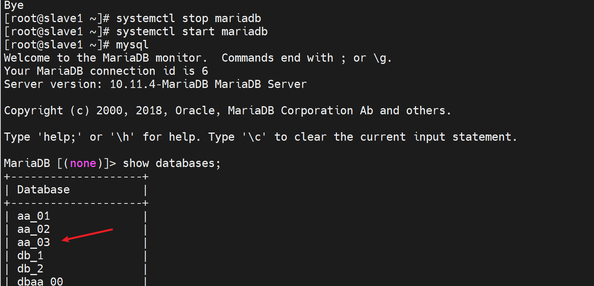The image size is (594, 286).
Task: Click the red arrow annotation
Action: (88, 235)
